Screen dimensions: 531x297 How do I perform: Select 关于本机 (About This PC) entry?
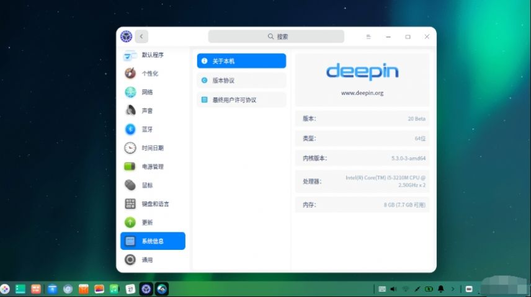tap(241, 61)
